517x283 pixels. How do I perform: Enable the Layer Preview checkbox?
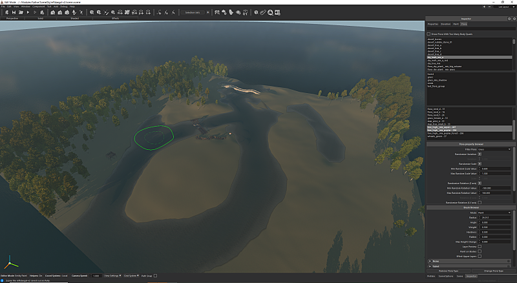click(x=480, y=246)
